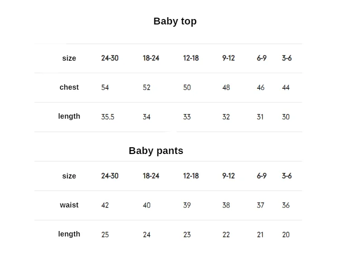
Task: Click top length value 35.5
Action: 108,117
